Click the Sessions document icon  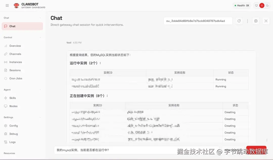[6, 70]
